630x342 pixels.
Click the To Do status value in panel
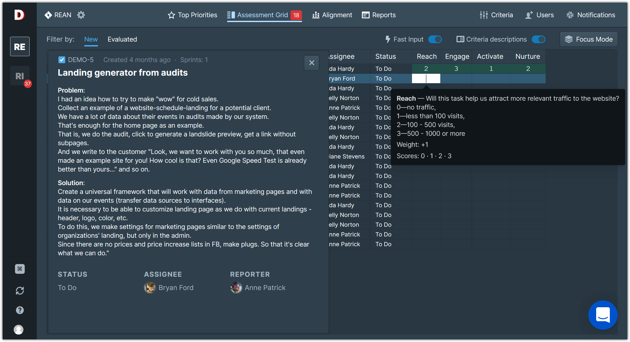67,288
